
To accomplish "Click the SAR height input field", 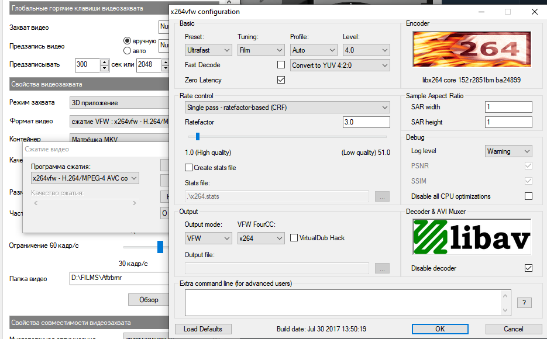I will (508, 122).
